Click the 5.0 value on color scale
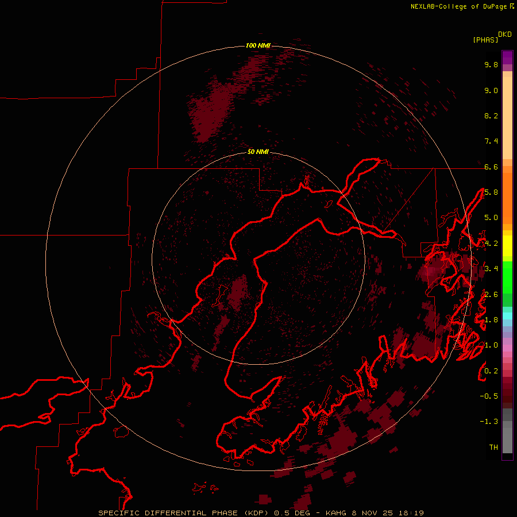Image resolution: width=517 pixels, height=517 pixels. 491,218
